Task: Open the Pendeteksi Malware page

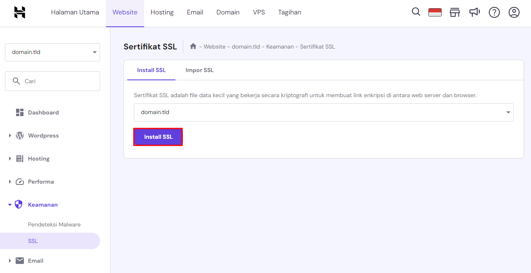Action: click(x=53, y=224)
